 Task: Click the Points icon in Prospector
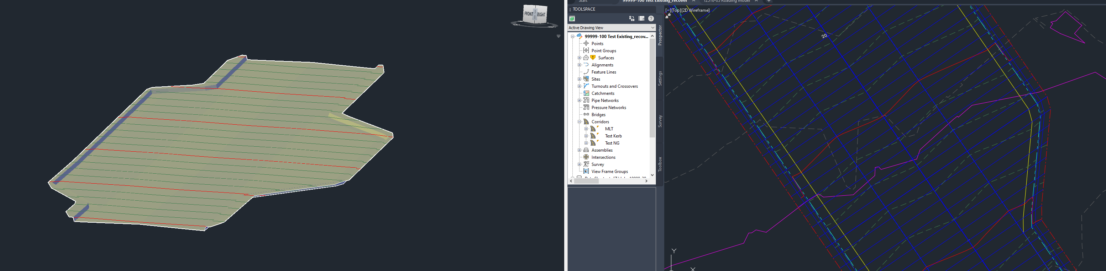pyautogui.click(x=586, y=43)
